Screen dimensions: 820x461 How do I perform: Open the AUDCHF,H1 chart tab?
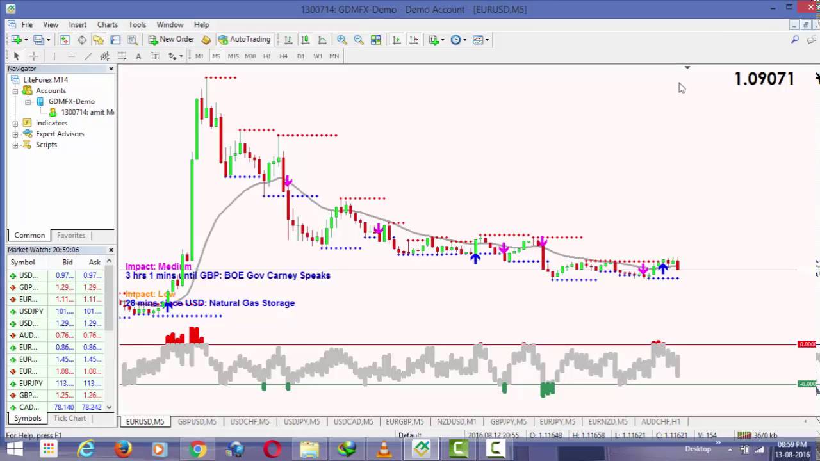click(660, 421)
